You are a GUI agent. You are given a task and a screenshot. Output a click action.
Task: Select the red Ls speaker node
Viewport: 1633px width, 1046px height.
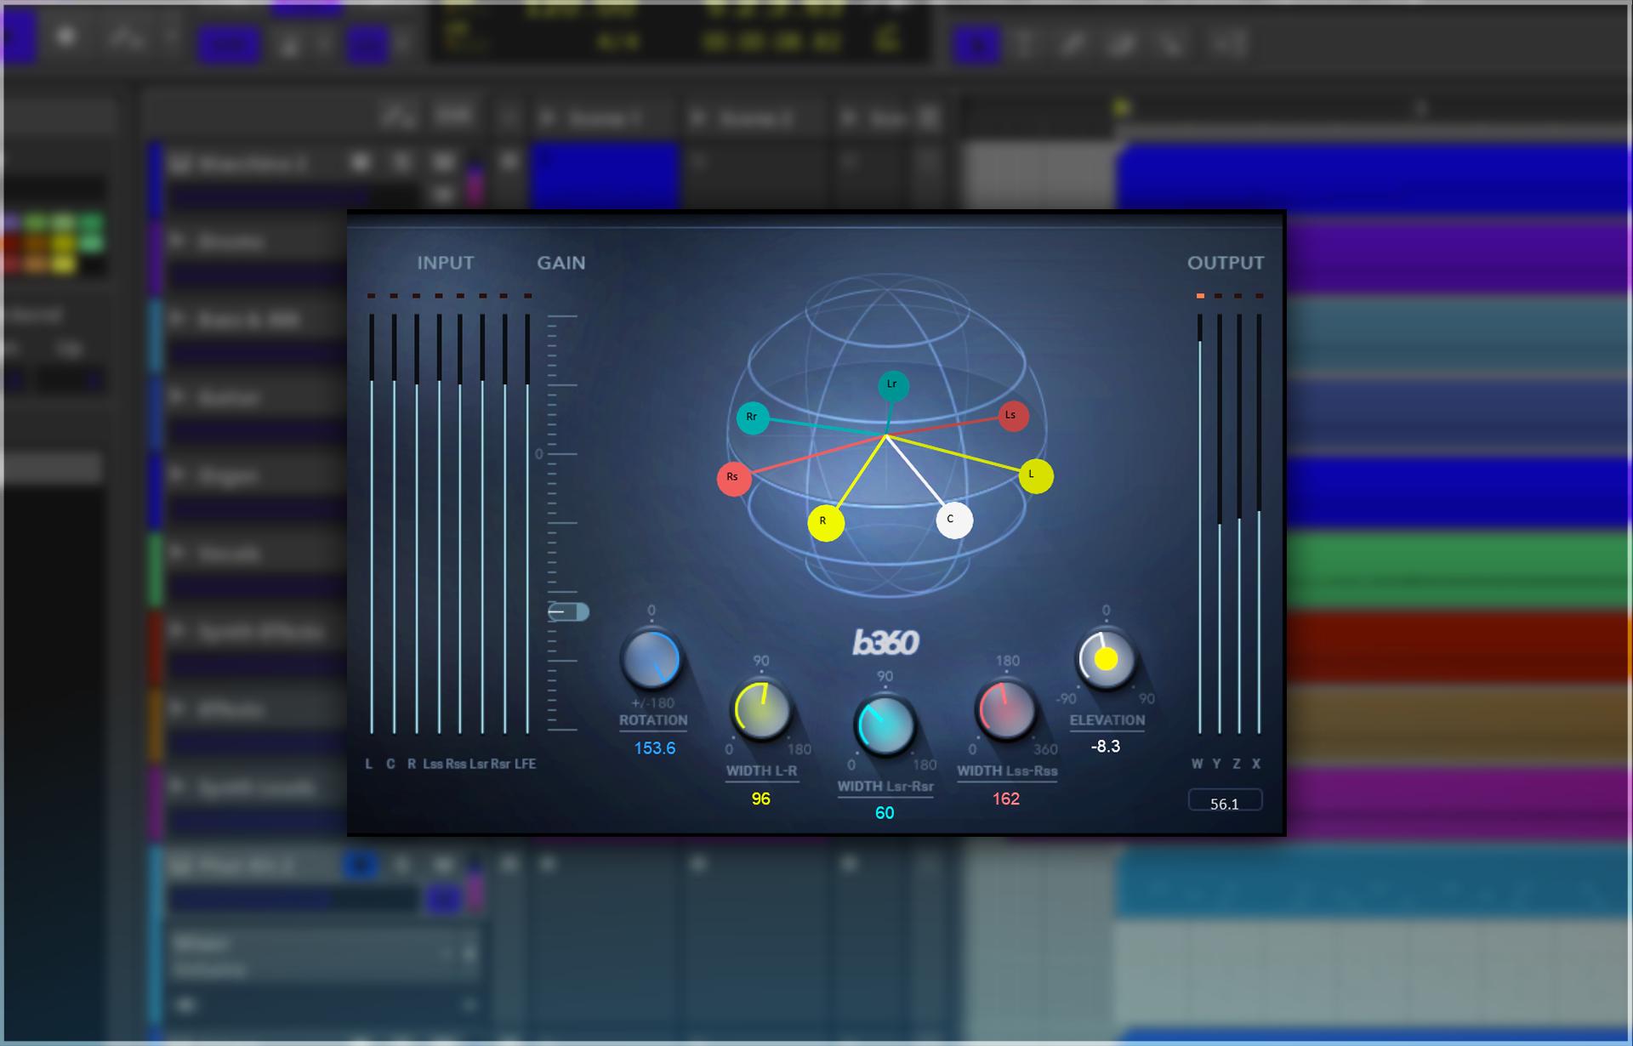(1012, 416)
